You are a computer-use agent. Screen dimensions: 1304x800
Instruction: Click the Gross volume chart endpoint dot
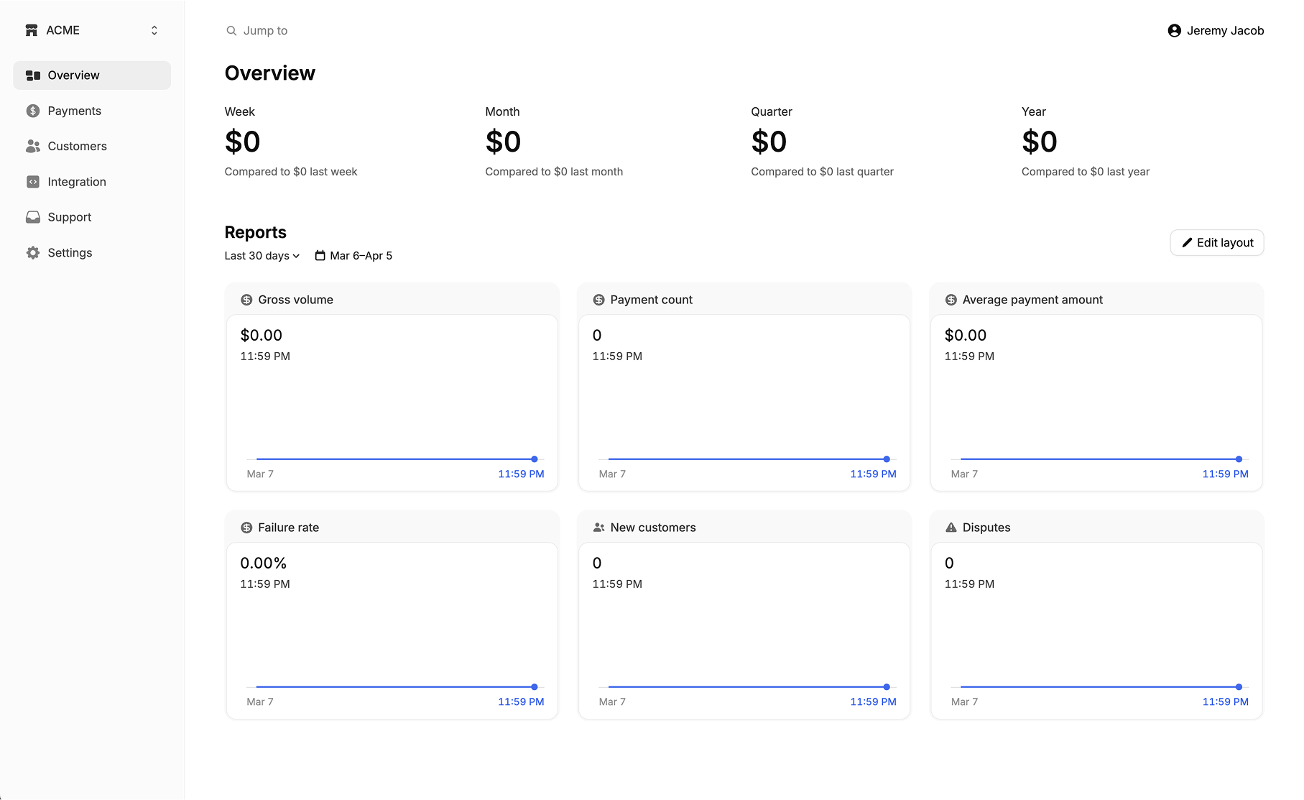click(535, 459)
